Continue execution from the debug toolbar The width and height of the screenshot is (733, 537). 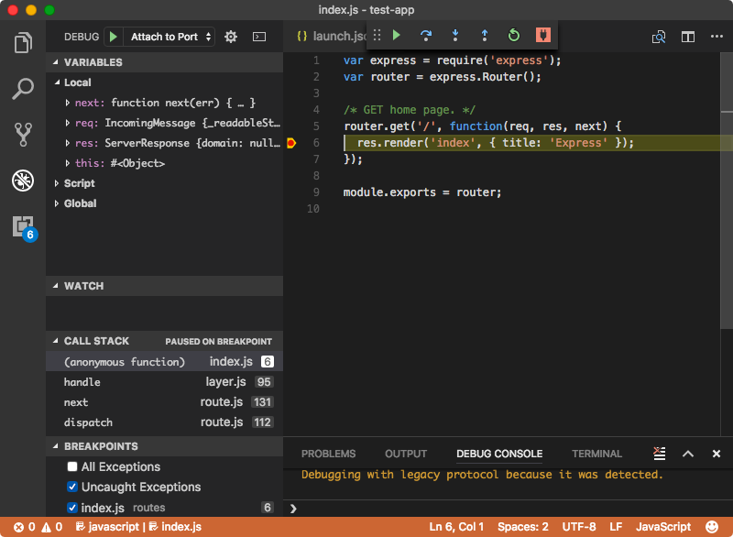point(397,35)
